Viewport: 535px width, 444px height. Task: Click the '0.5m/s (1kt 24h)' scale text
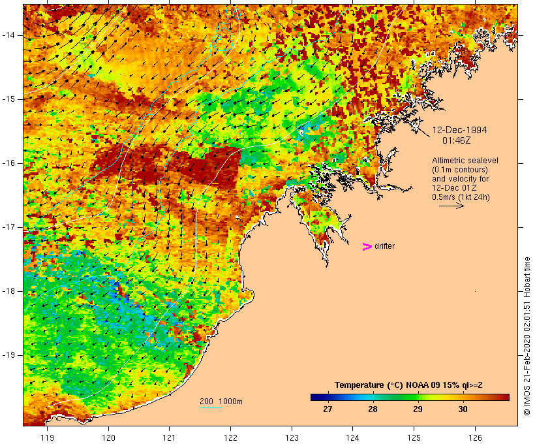pyautogui.click(x=461, y=197)
